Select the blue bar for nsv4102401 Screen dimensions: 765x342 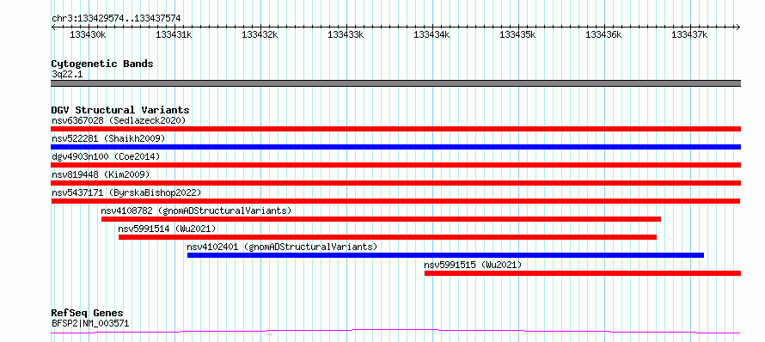click(x=445, y=255)
